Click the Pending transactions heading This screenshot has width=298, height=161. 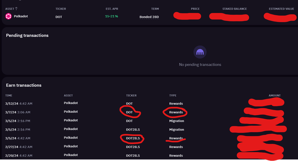(x=27, y=35)
